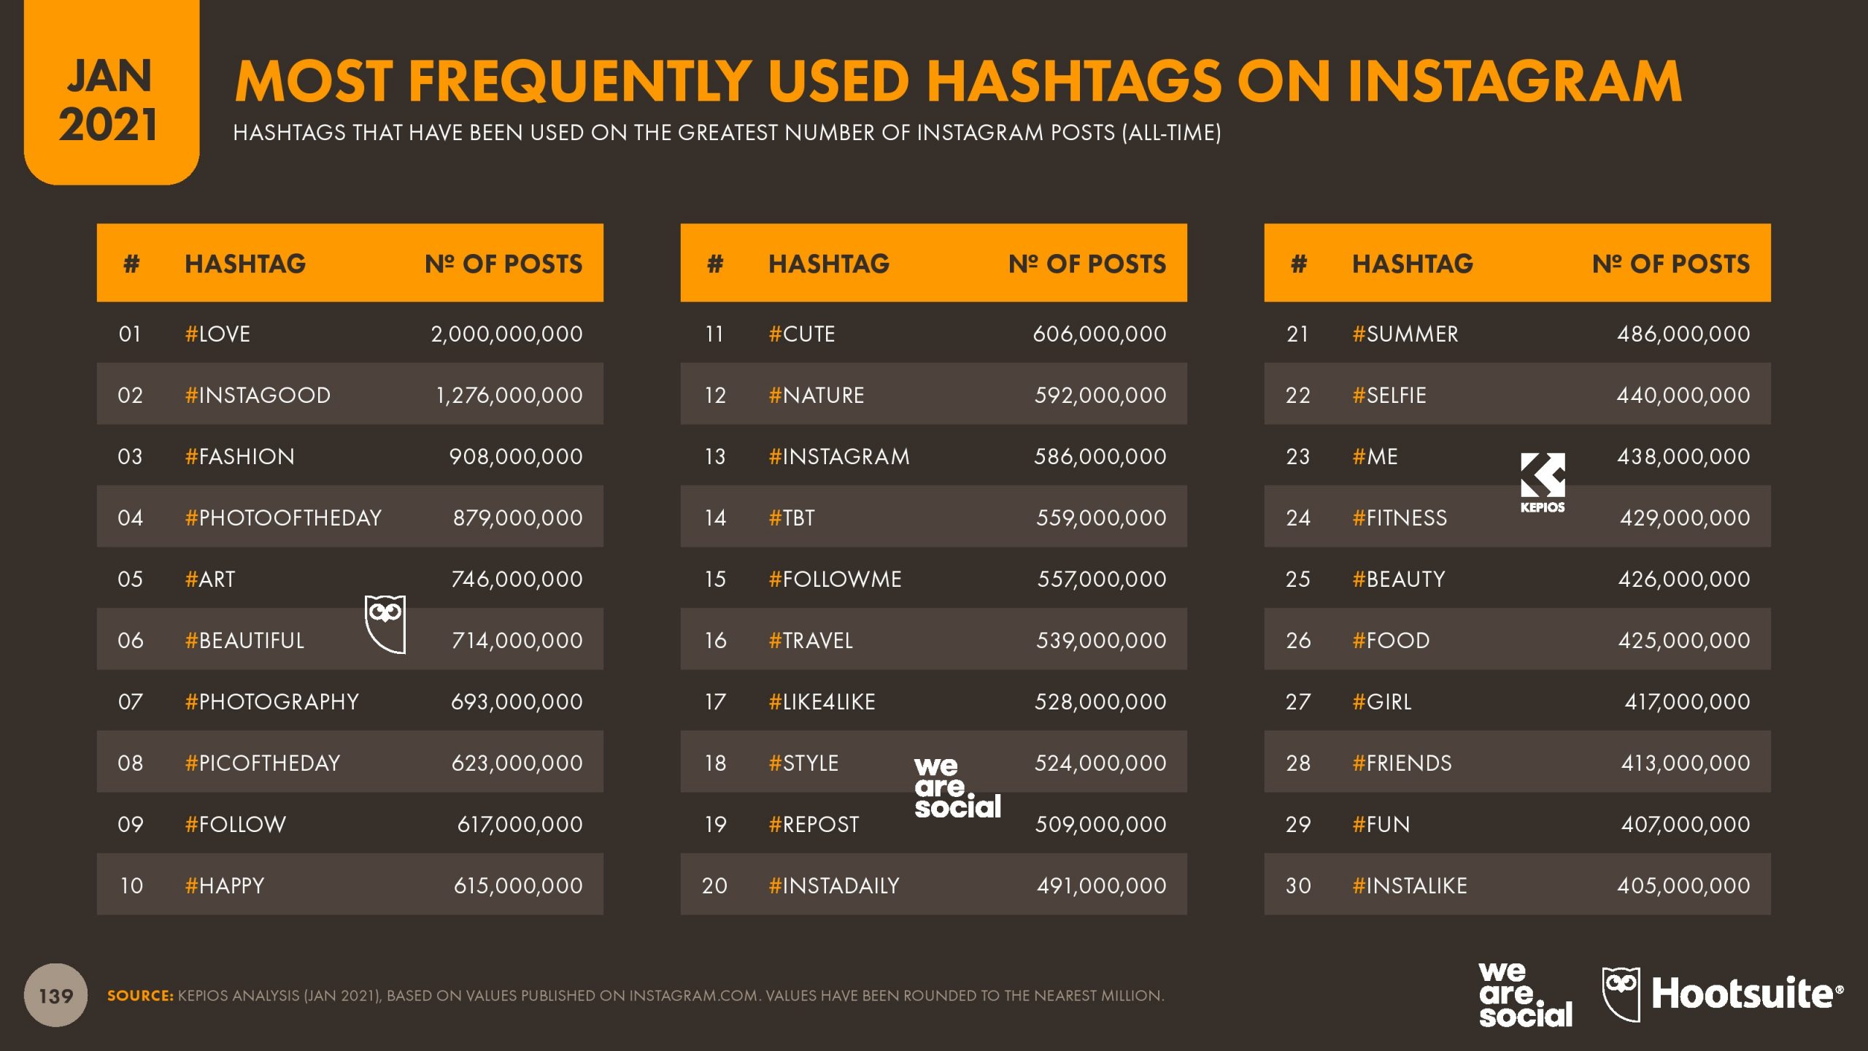Image resolution: width=1868 pixels, height=1051 pixels.
Task: Click the SOURCE label in the footer
Action: point(140,996)
